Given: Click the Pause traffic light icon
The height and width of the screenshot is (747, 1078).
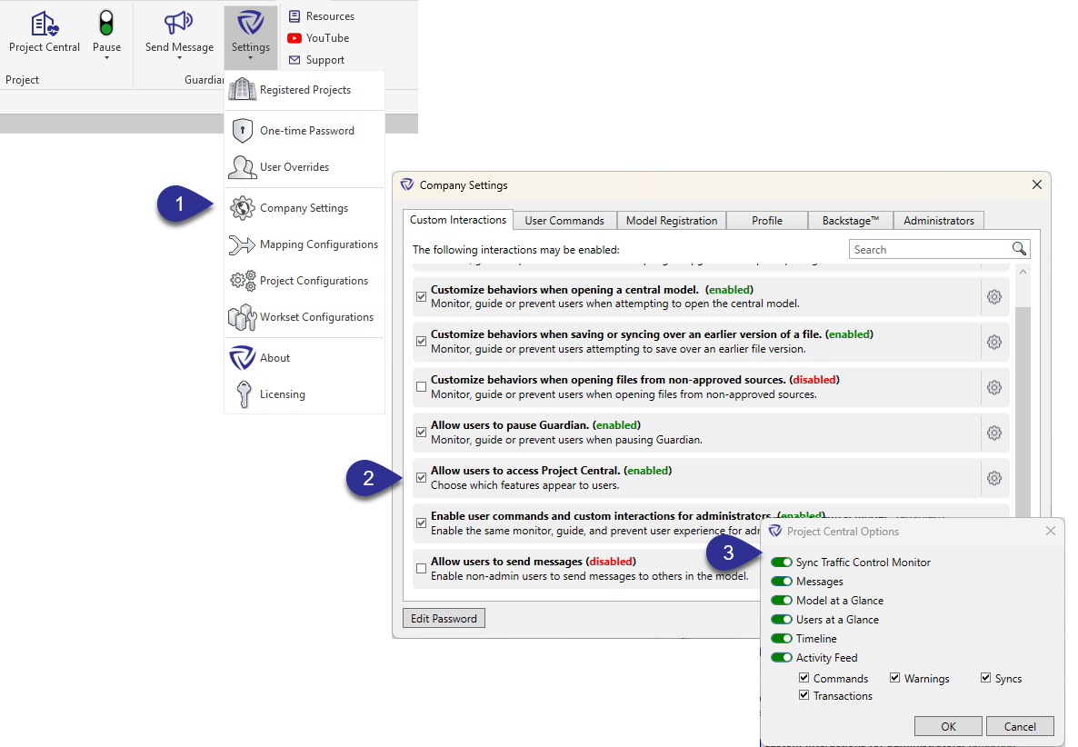Looking at the screenshot, I should coord(105,24).
